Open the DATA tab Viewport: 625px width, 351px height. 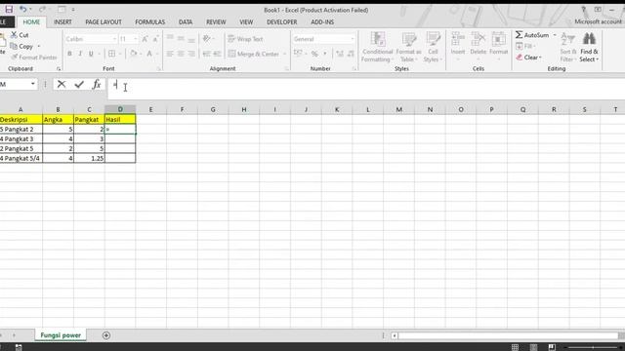tap(186, 21)
